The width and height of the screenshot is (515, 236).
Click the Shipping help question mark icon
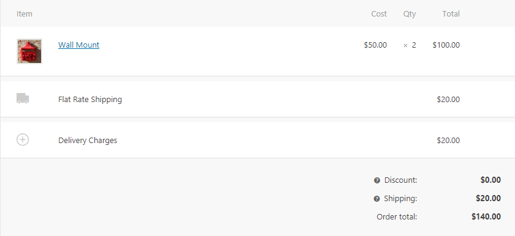[376, 199]
